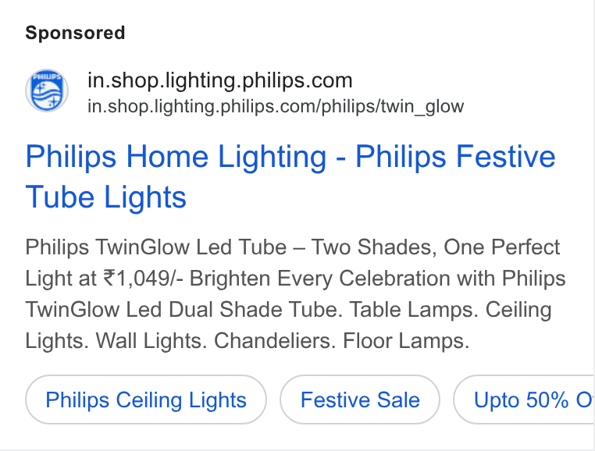The height and width of the screenshot is (451, 595).
Task: Click the 'Tube Lights' headline second line
Action: point(106,197)
